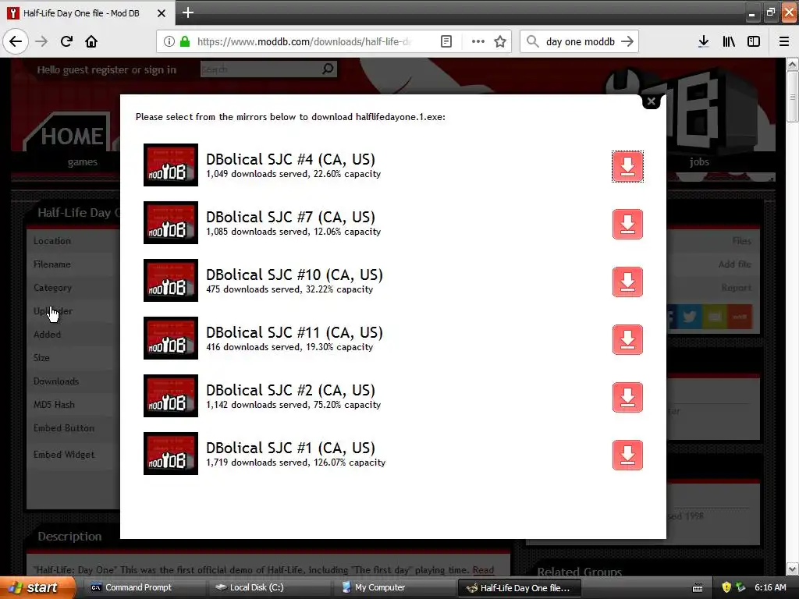Download from DBolical SJC #2 mirror
The height and width of the screenshot is (599, 799).
point(627,397)
